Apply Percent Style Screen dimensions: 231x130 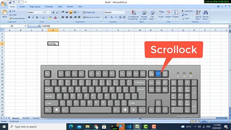pos(112,17)
